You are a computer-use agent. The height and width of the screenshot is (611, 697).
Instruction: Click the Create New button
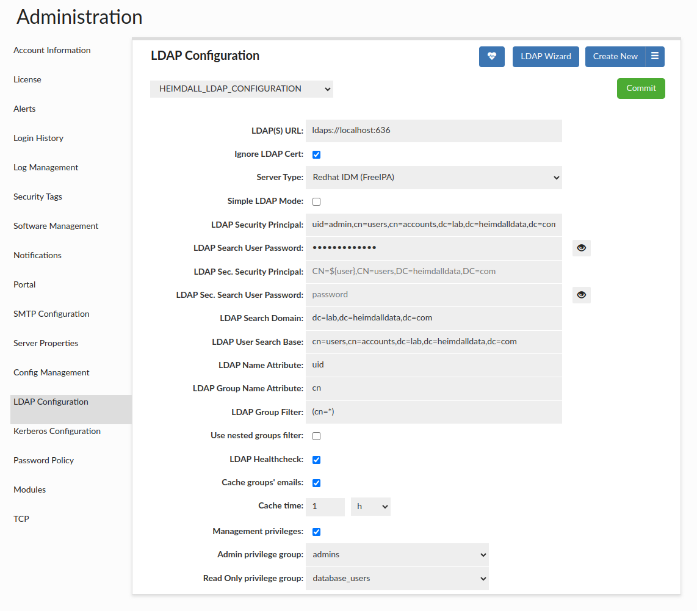tap(615, 56)
